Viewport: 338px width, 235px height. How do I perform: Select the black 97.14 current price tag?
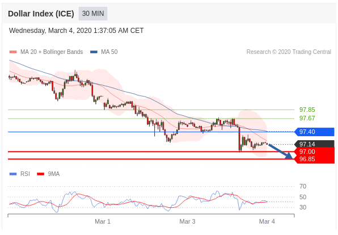315,144
